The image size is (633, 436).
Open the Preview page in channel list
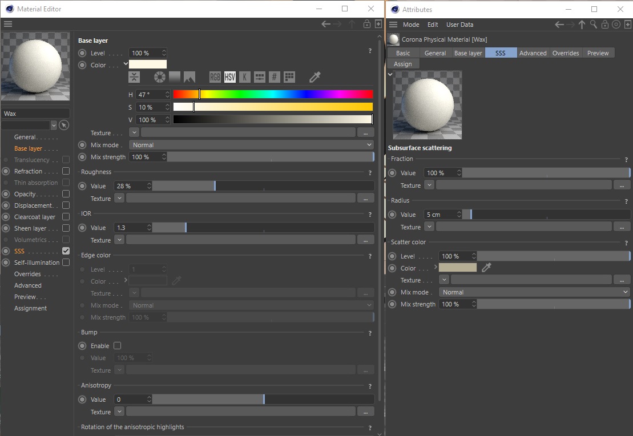pyautogui.click(x=25, y=297)
